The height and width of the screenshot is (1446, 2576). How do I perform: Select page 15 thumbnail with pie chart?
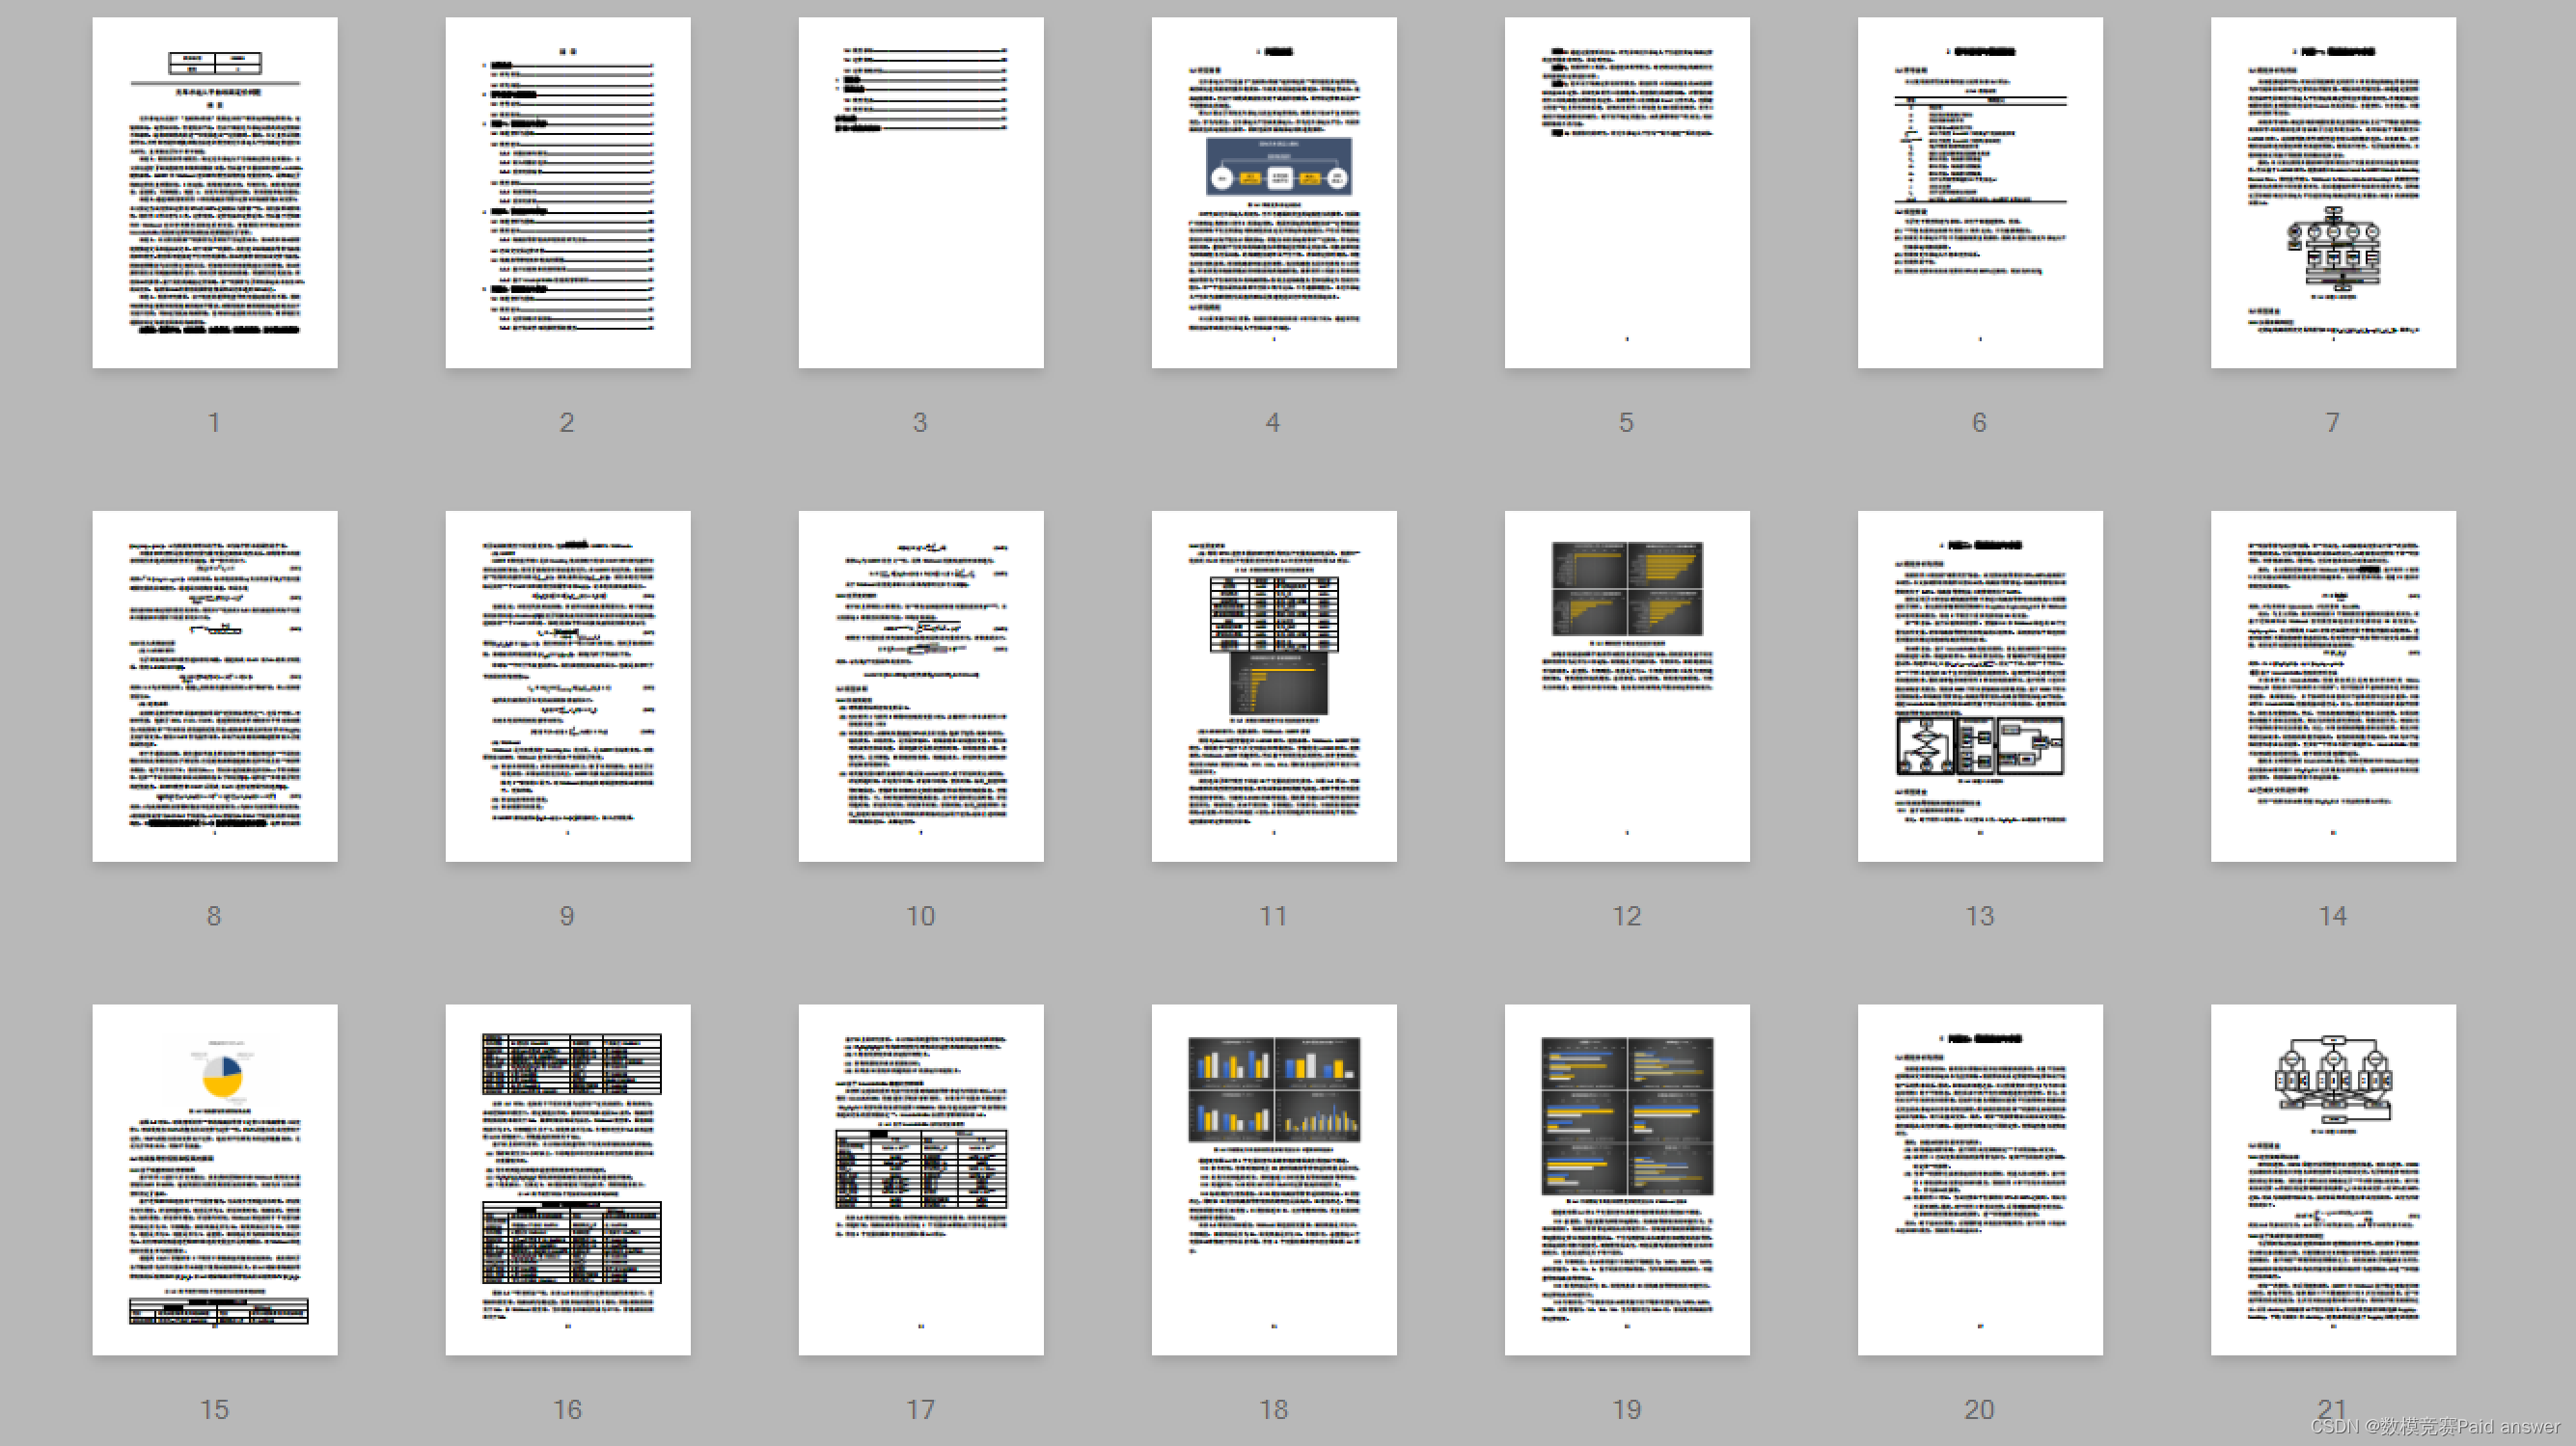tap(215, 1180)
